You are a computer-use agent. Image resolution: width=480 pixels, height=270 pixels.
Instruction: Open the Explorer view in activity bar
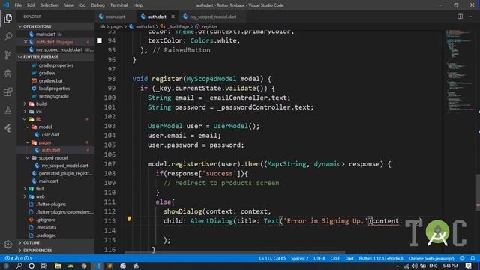click(x=8, y=18)
